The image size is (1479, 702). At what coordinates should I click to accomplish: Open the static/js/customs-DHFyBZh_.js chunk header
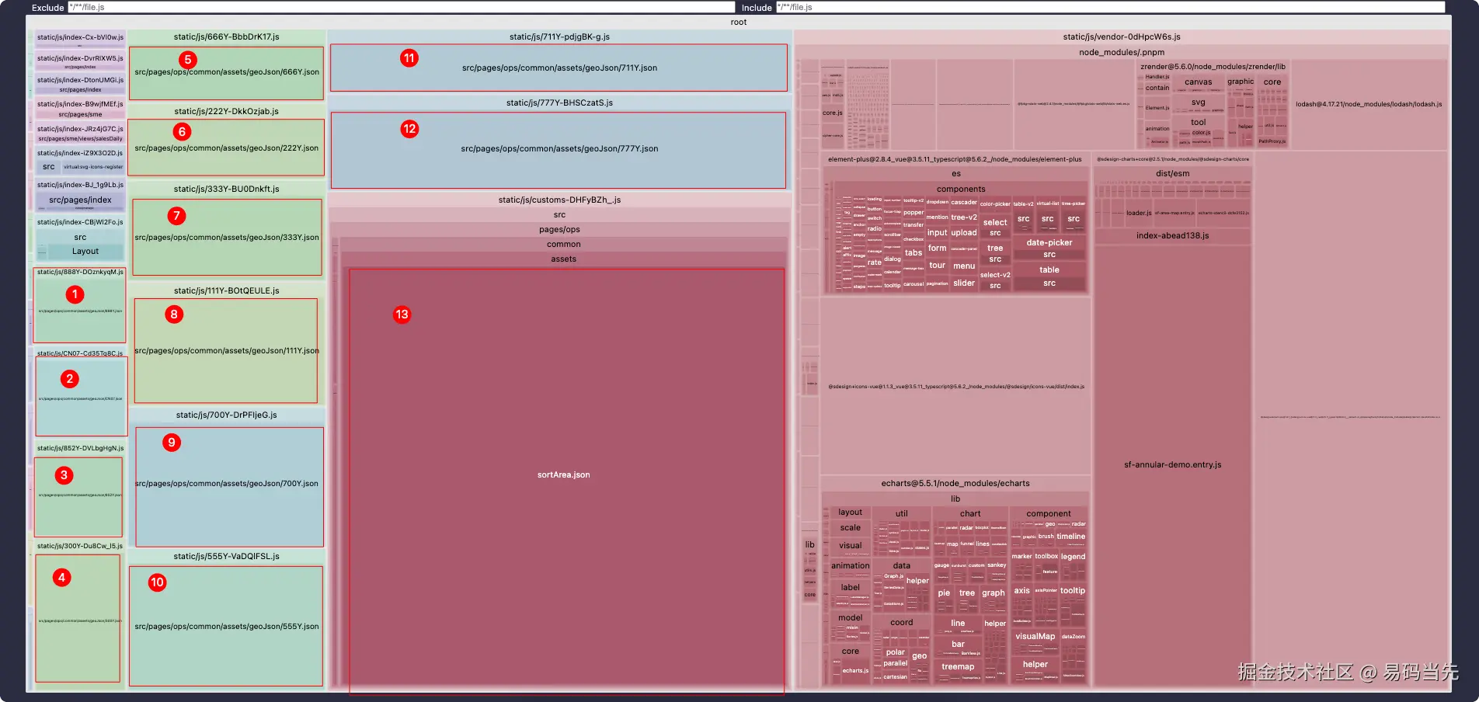[559, 200]
